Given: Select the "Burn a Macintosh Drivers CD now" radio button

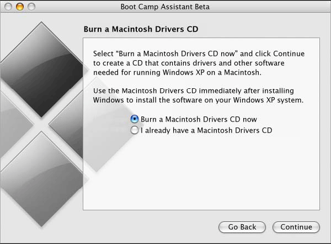Looking at the screenshot, I should point(134,119).
